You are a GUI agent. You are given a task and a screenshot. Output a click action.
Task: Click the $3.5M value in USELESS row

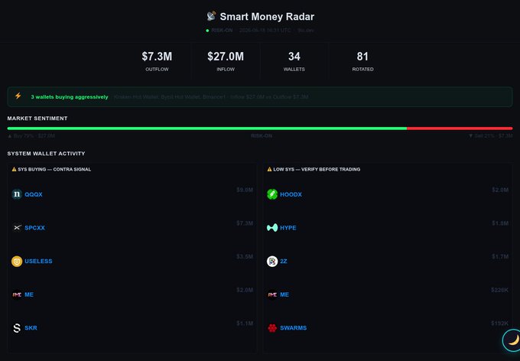tap(245, 256)
